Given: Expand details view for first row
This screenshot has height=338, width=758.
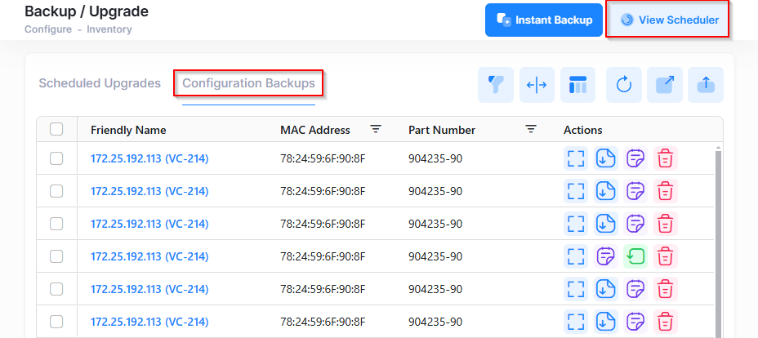Looking at the screenshot, I should [x=576, y=158].
